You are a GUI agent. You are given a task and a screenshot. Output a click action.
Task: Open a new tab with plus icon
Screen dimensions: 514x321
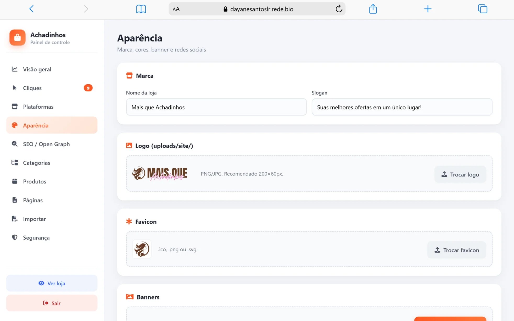pyautogui.click(x=428, y=9)
